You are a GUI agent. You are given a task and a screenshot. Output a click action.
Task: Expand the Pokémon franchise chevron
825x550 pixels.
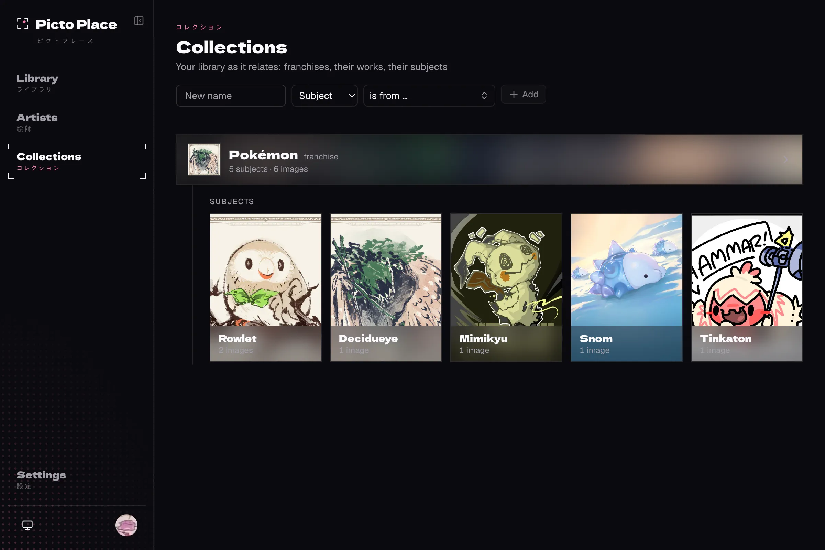point(786,159)
